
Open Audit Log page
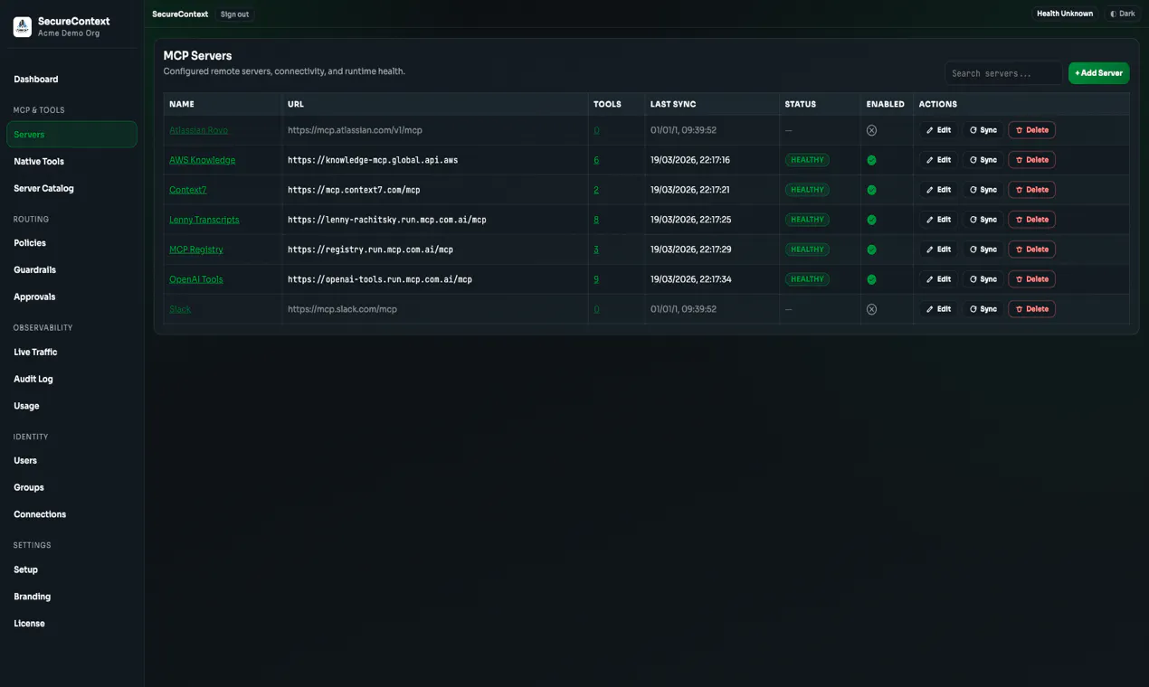[33, 380]
